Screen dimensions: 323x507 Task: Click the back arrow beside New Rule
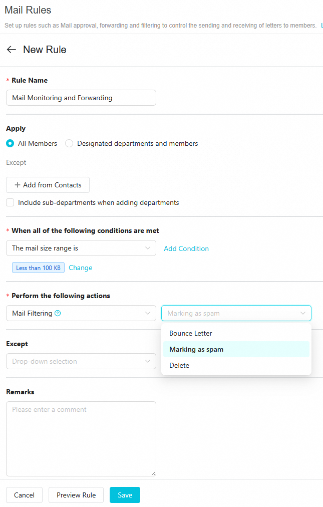coord(11,50)
